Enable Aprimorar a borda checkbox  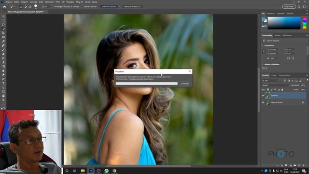pyautogui.click(x=83, y=7)
